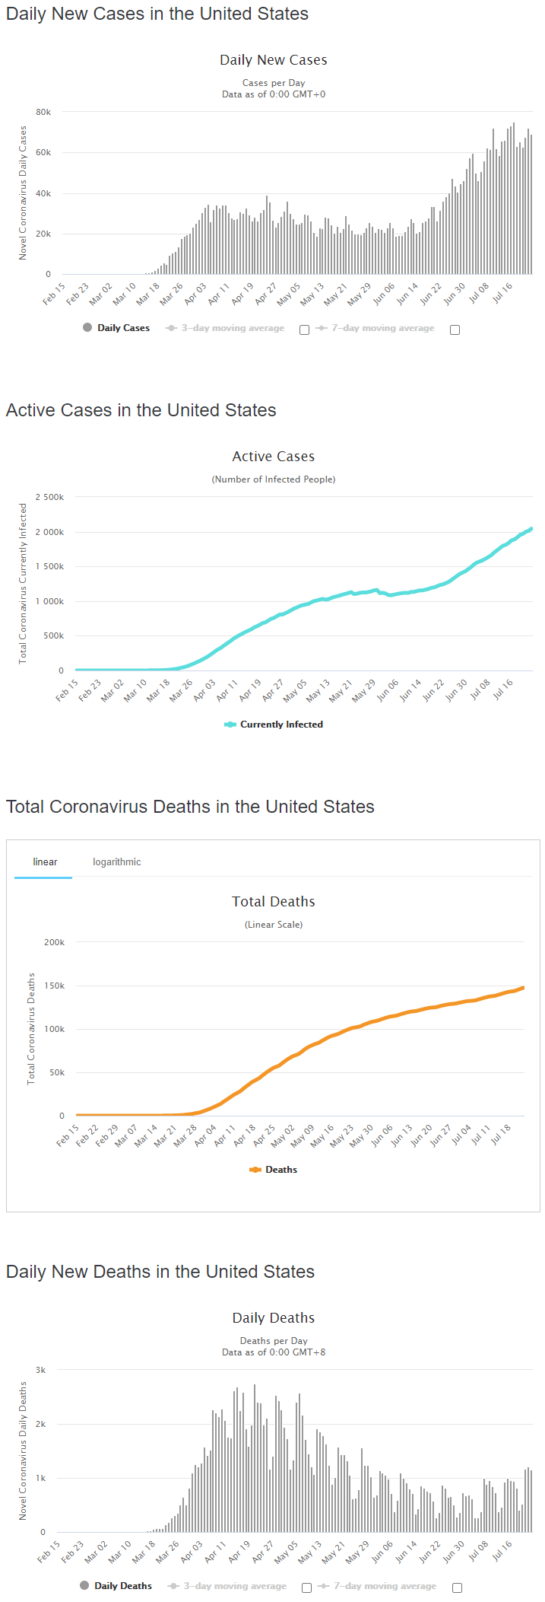Check the 3-day moving average box for Daily Deaths
545x1602 pixels.
(306, 1588)
